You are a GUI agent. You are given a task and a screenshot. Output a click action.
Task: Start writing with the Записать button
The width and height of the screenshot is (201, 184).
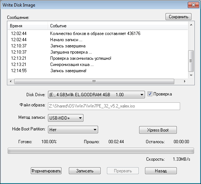[85, 171]
